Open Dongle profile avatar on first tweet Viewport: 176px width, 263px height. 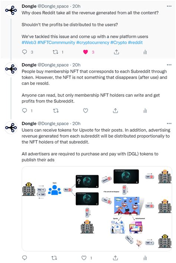coord(11,10)
